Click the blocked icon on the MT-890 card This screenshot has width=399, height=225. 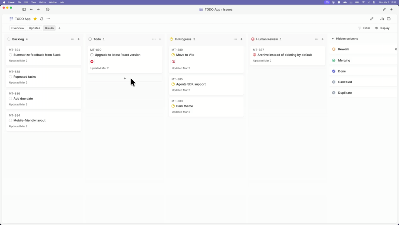92,61
